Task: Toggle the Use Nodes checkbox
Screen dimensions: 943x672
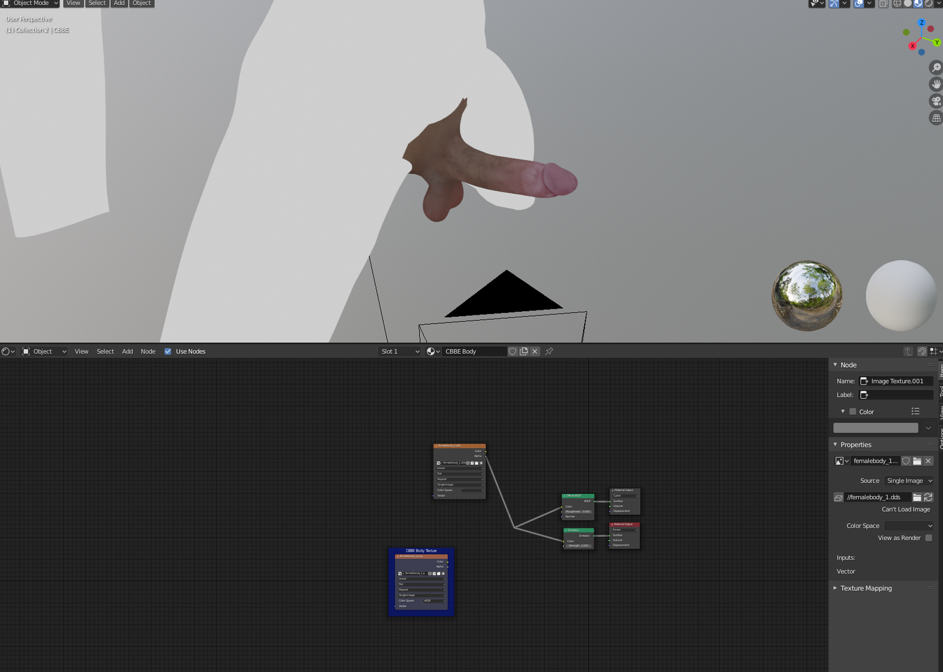Action: (x=168, y=352)
